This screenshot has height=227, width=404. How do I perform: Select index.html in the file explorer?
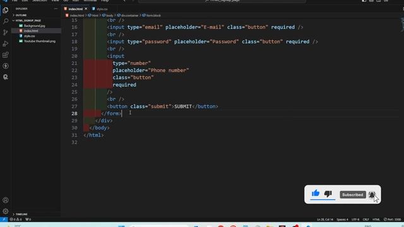[31, 31]
